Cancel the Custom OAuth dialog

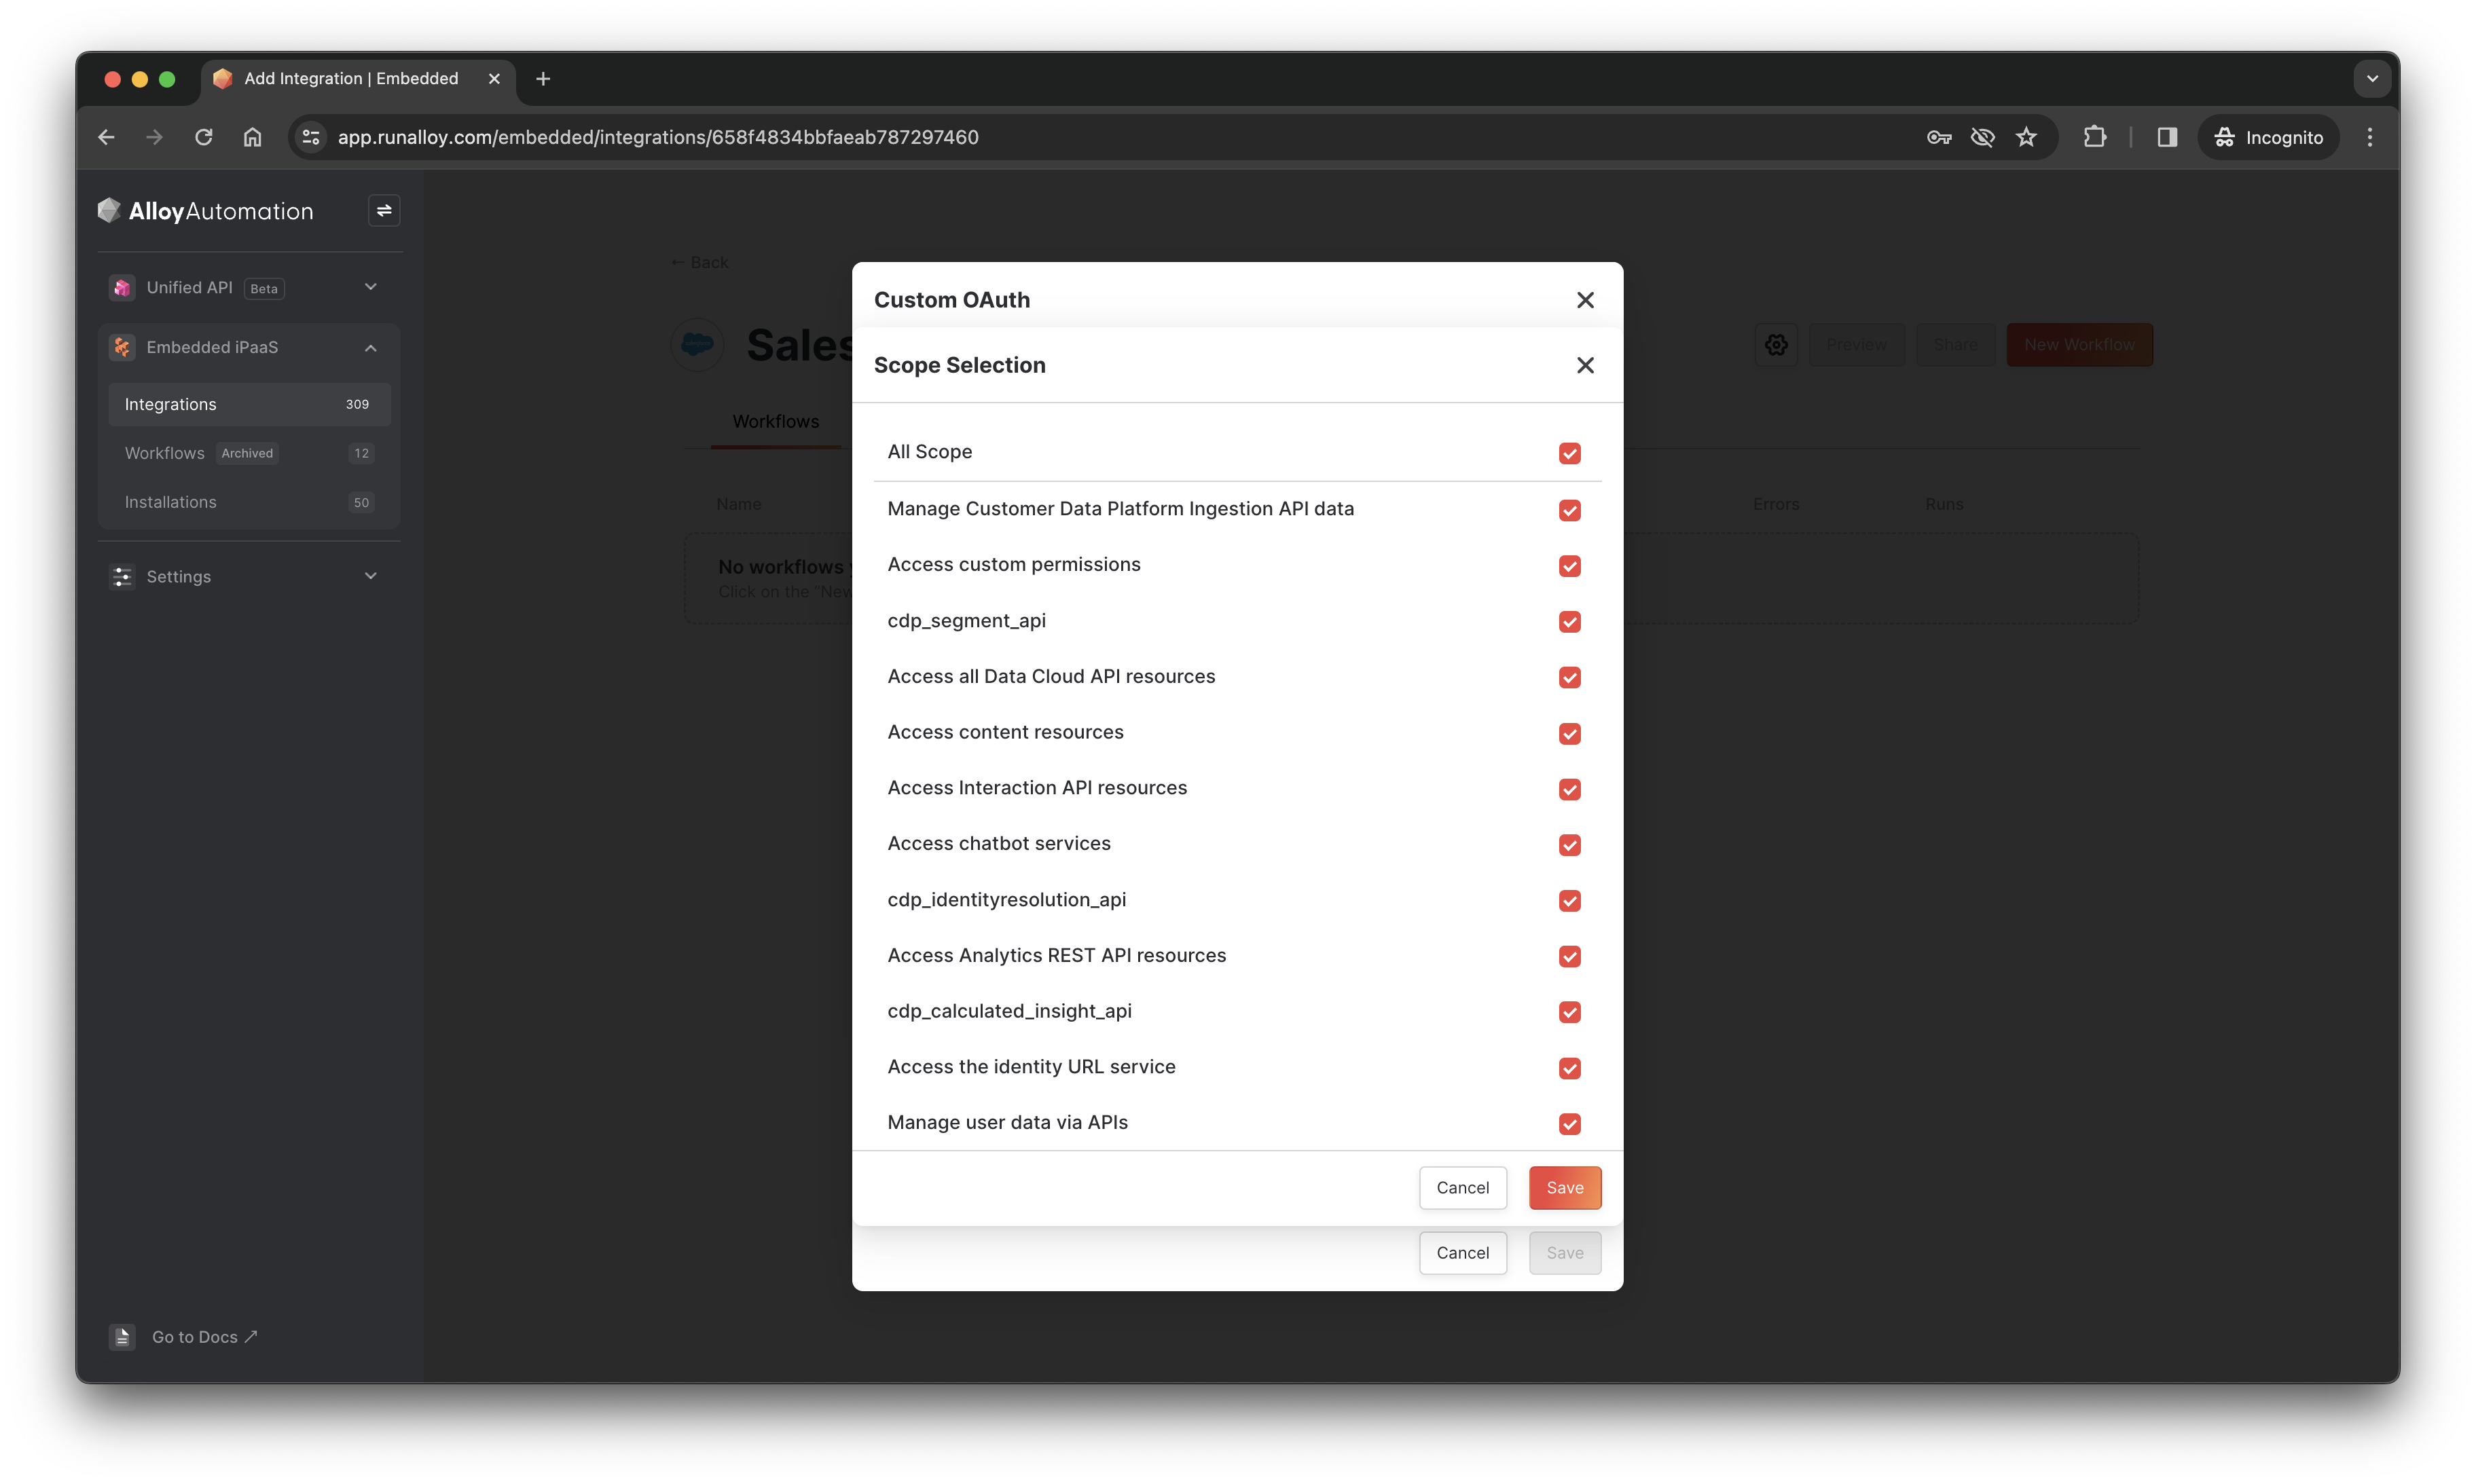pyautogui.click(x=1463, y=1253)
